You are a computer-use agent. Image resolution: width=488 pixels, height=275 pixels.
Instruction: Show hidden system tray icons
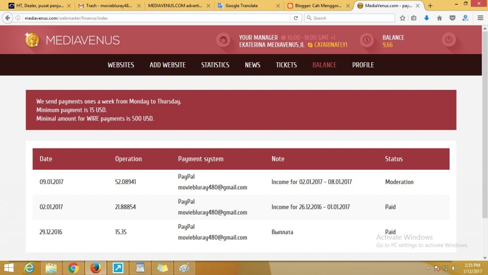pos(428,268)
